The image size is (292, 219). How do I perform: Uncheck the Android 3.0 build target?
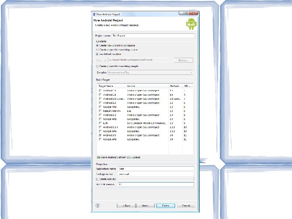[x=100, y=135]
